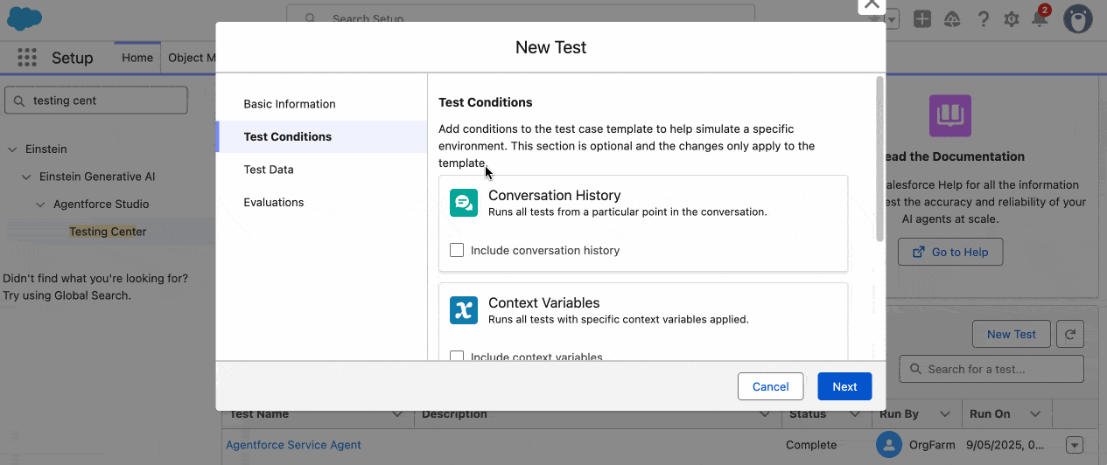Open row actions for Agentforce Service Agent
The height and width of the screenshot is (465, 1107).
coord(1075,445)
